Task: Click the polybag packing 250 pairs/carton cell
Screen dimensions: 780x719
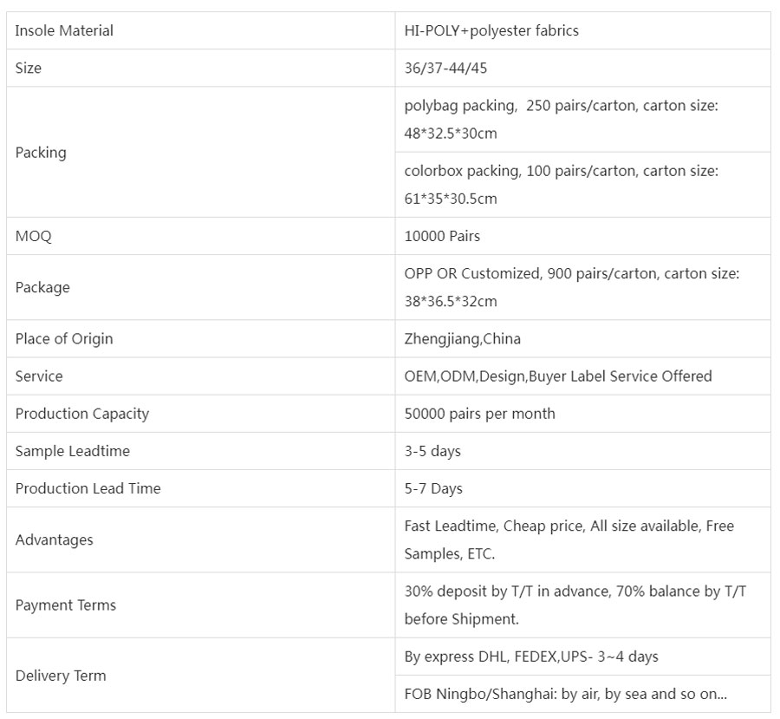Action: click(x=561, y=120)
